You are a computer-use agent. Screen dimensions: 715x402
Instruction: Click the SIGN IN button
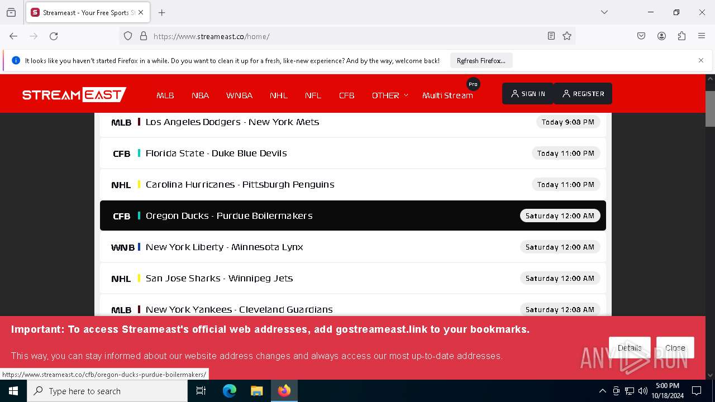tap(528, 94)
